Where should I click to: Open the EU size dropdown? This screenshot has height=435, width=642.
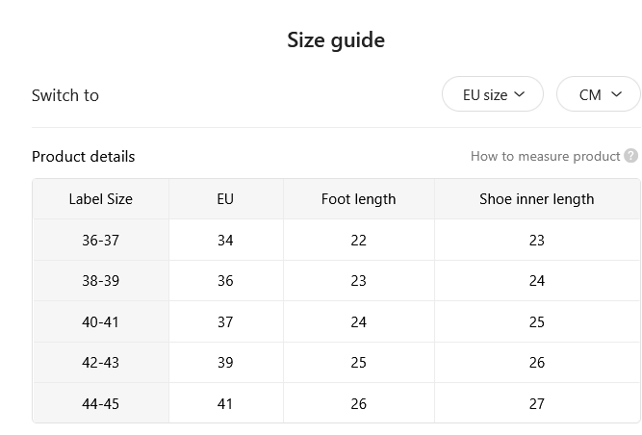(493, 94)
